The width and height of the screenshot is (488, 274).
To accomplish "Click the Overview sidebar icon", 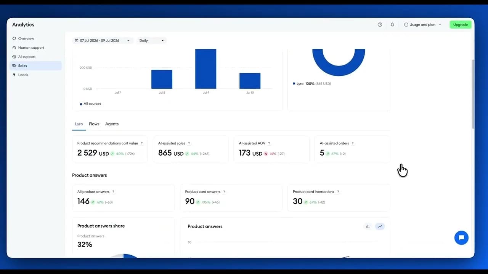I will coord(14,38).
